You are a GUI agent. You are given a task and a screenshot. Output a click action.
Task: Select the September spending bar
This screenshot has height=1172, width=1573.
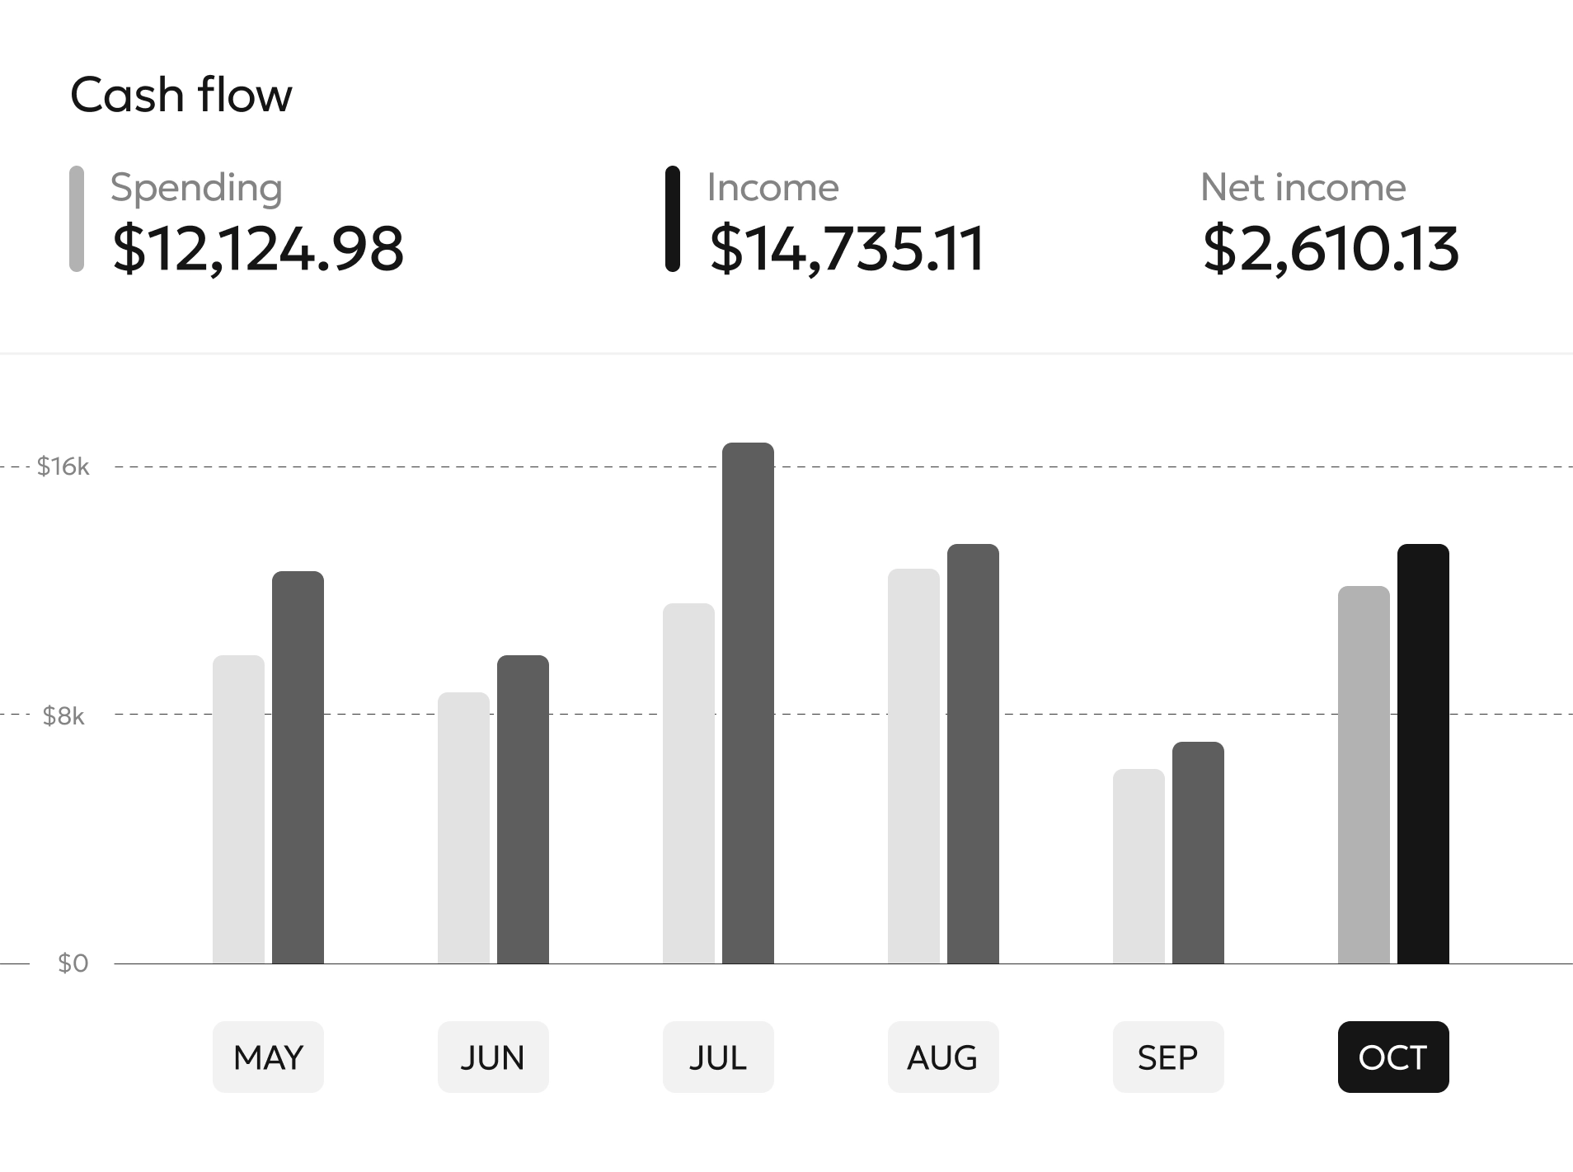pyautogui.click(x=1139, y=866)
